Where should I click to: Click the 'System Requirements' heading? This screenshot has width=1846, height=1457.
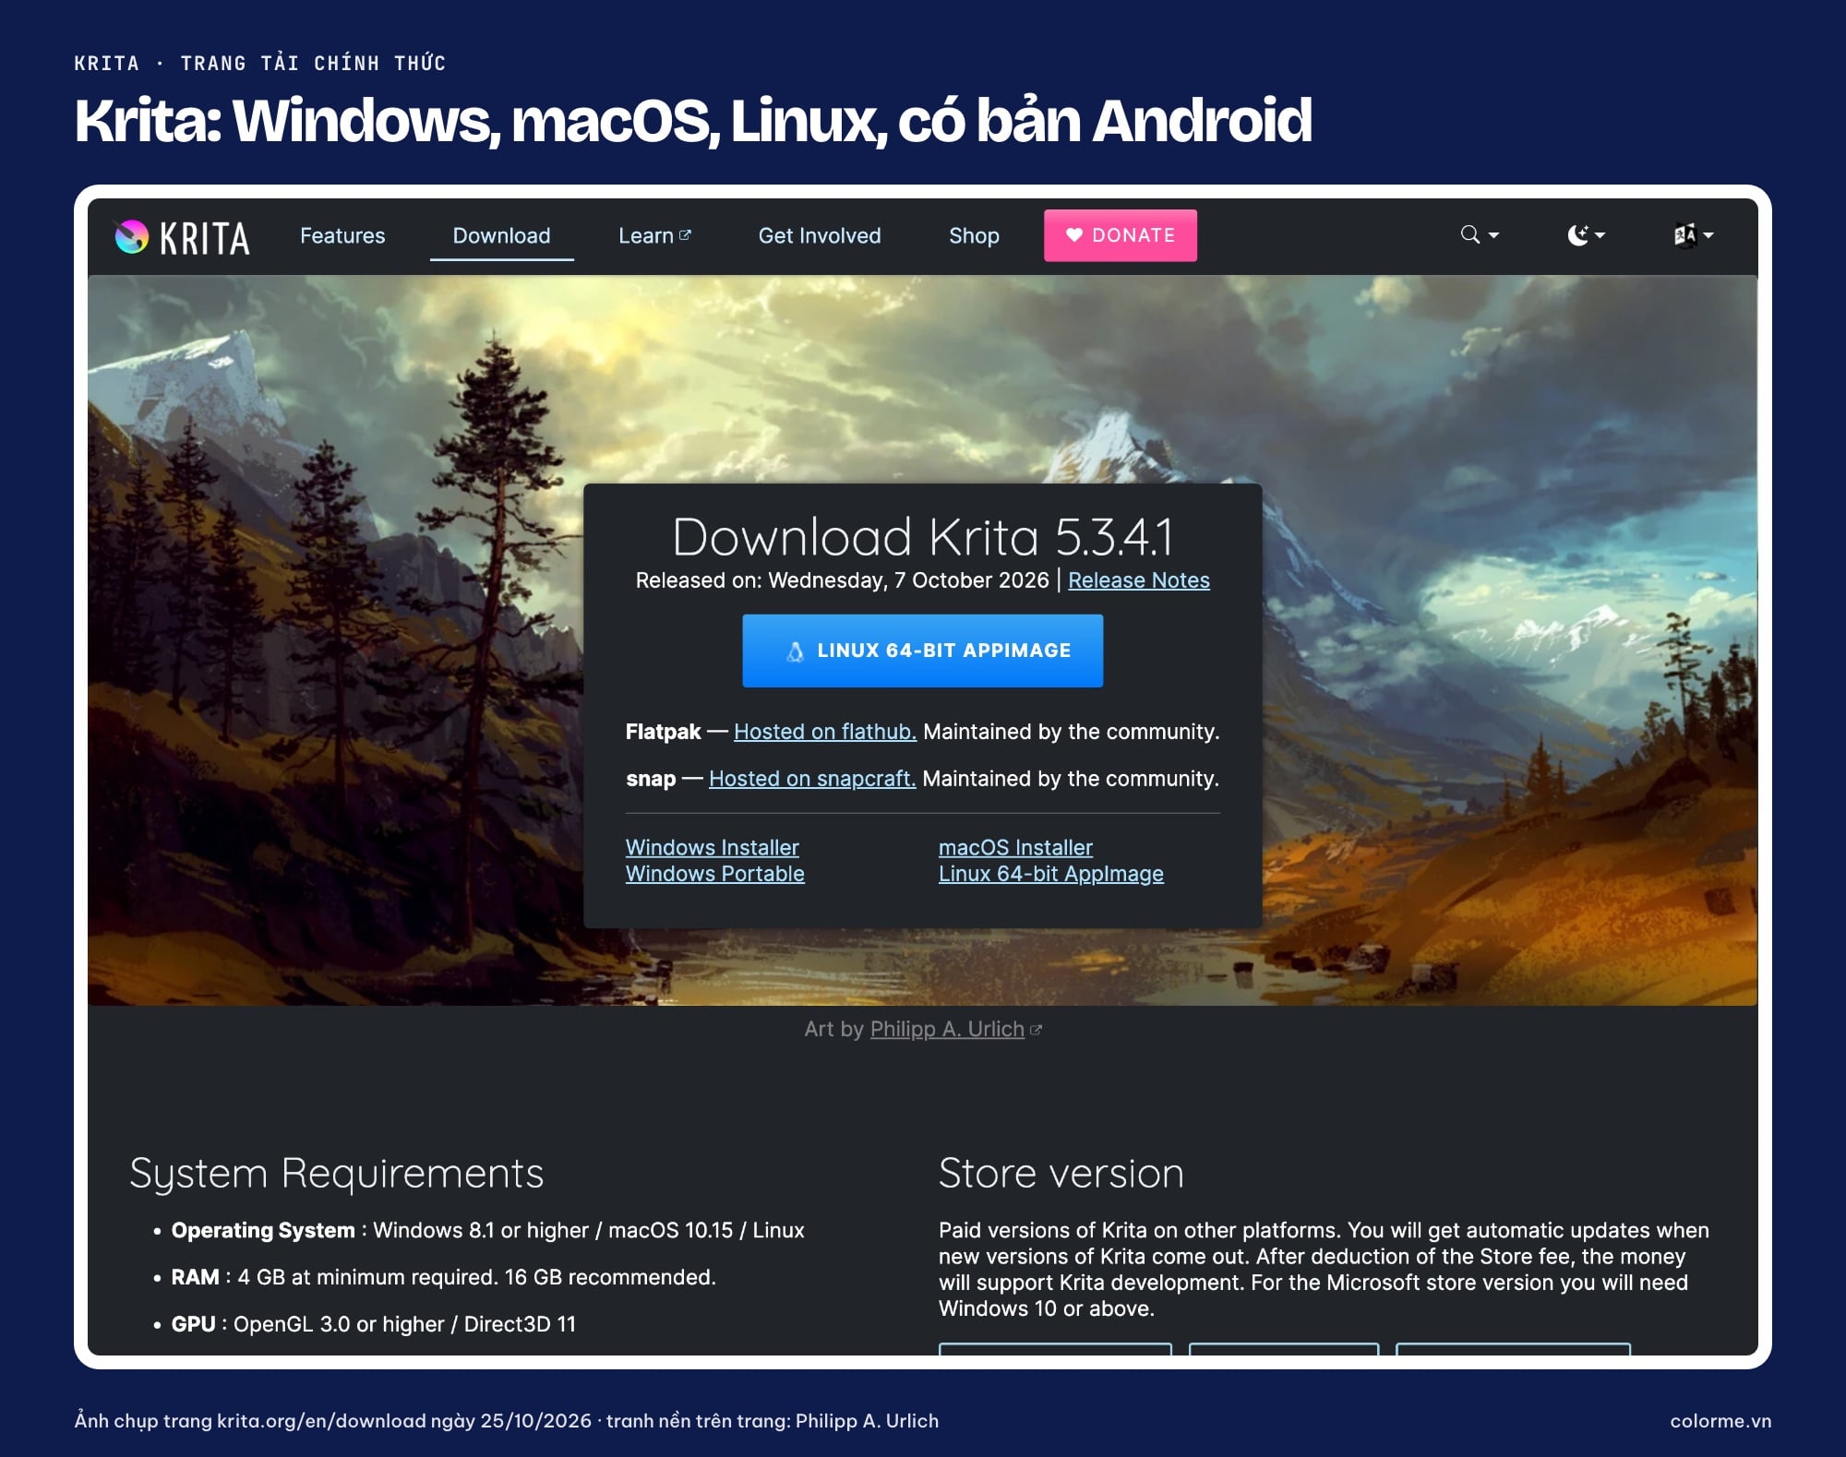[x=337, y=1174]
